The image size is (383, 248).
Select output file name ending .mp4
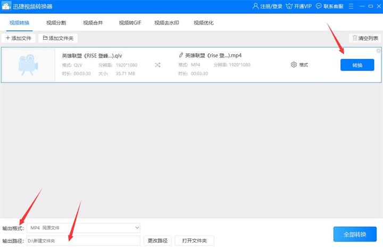[213, 55]
